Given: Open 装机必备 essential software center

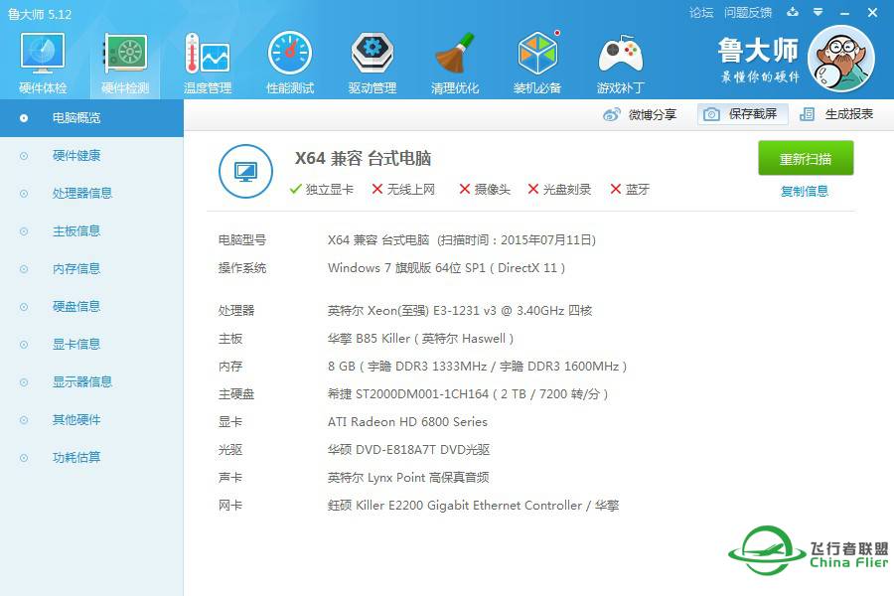Looking at the screenshot, I should pos(537,60).
